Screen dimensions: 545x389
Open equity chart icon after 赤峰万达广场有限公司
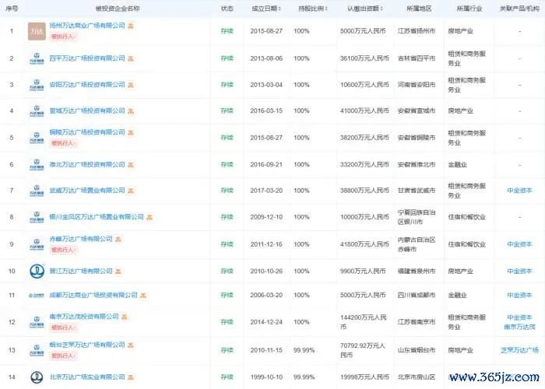118,239
